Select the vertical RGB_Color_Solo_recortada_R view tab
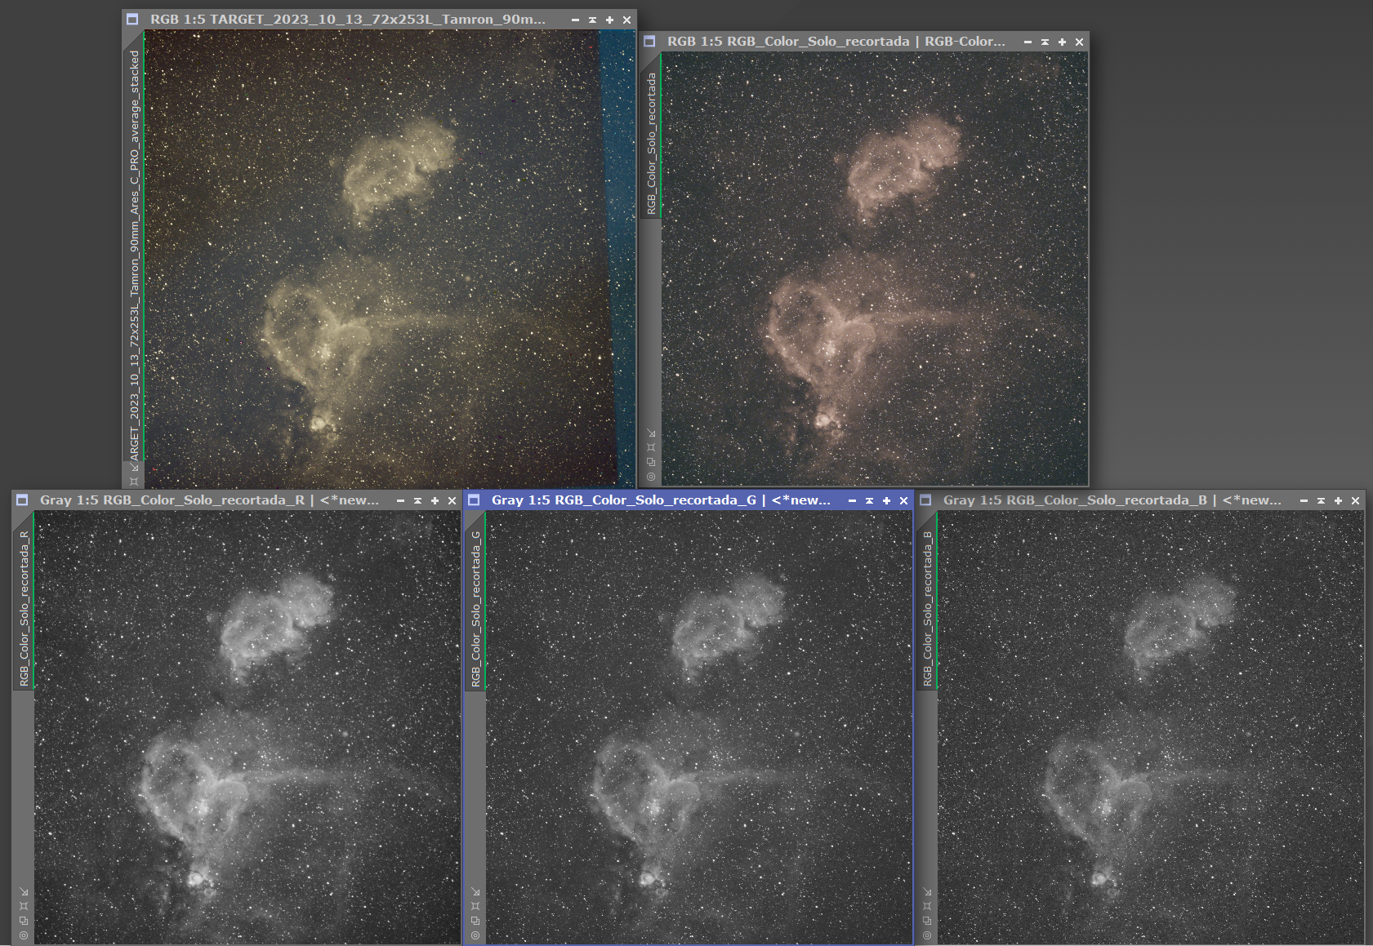The image size is (1373, 946). coord(24,601)
